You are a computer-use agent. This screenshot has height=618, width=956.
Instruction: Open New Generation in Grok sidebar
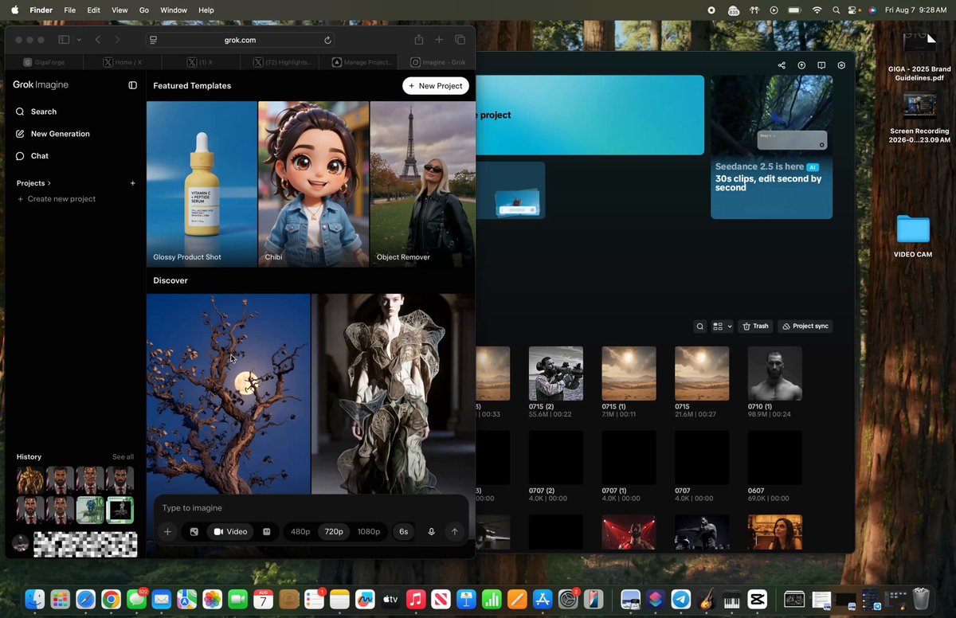(53, 134)
